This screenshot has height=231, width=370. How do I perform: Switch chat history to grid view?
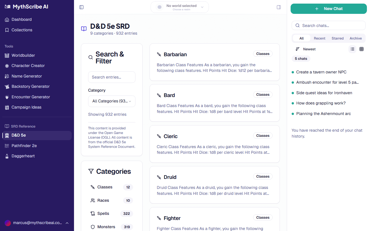362,49
